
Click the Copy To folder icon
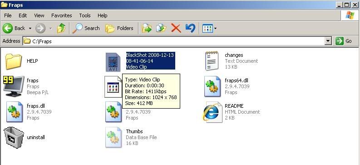click(x=161, y=28)
